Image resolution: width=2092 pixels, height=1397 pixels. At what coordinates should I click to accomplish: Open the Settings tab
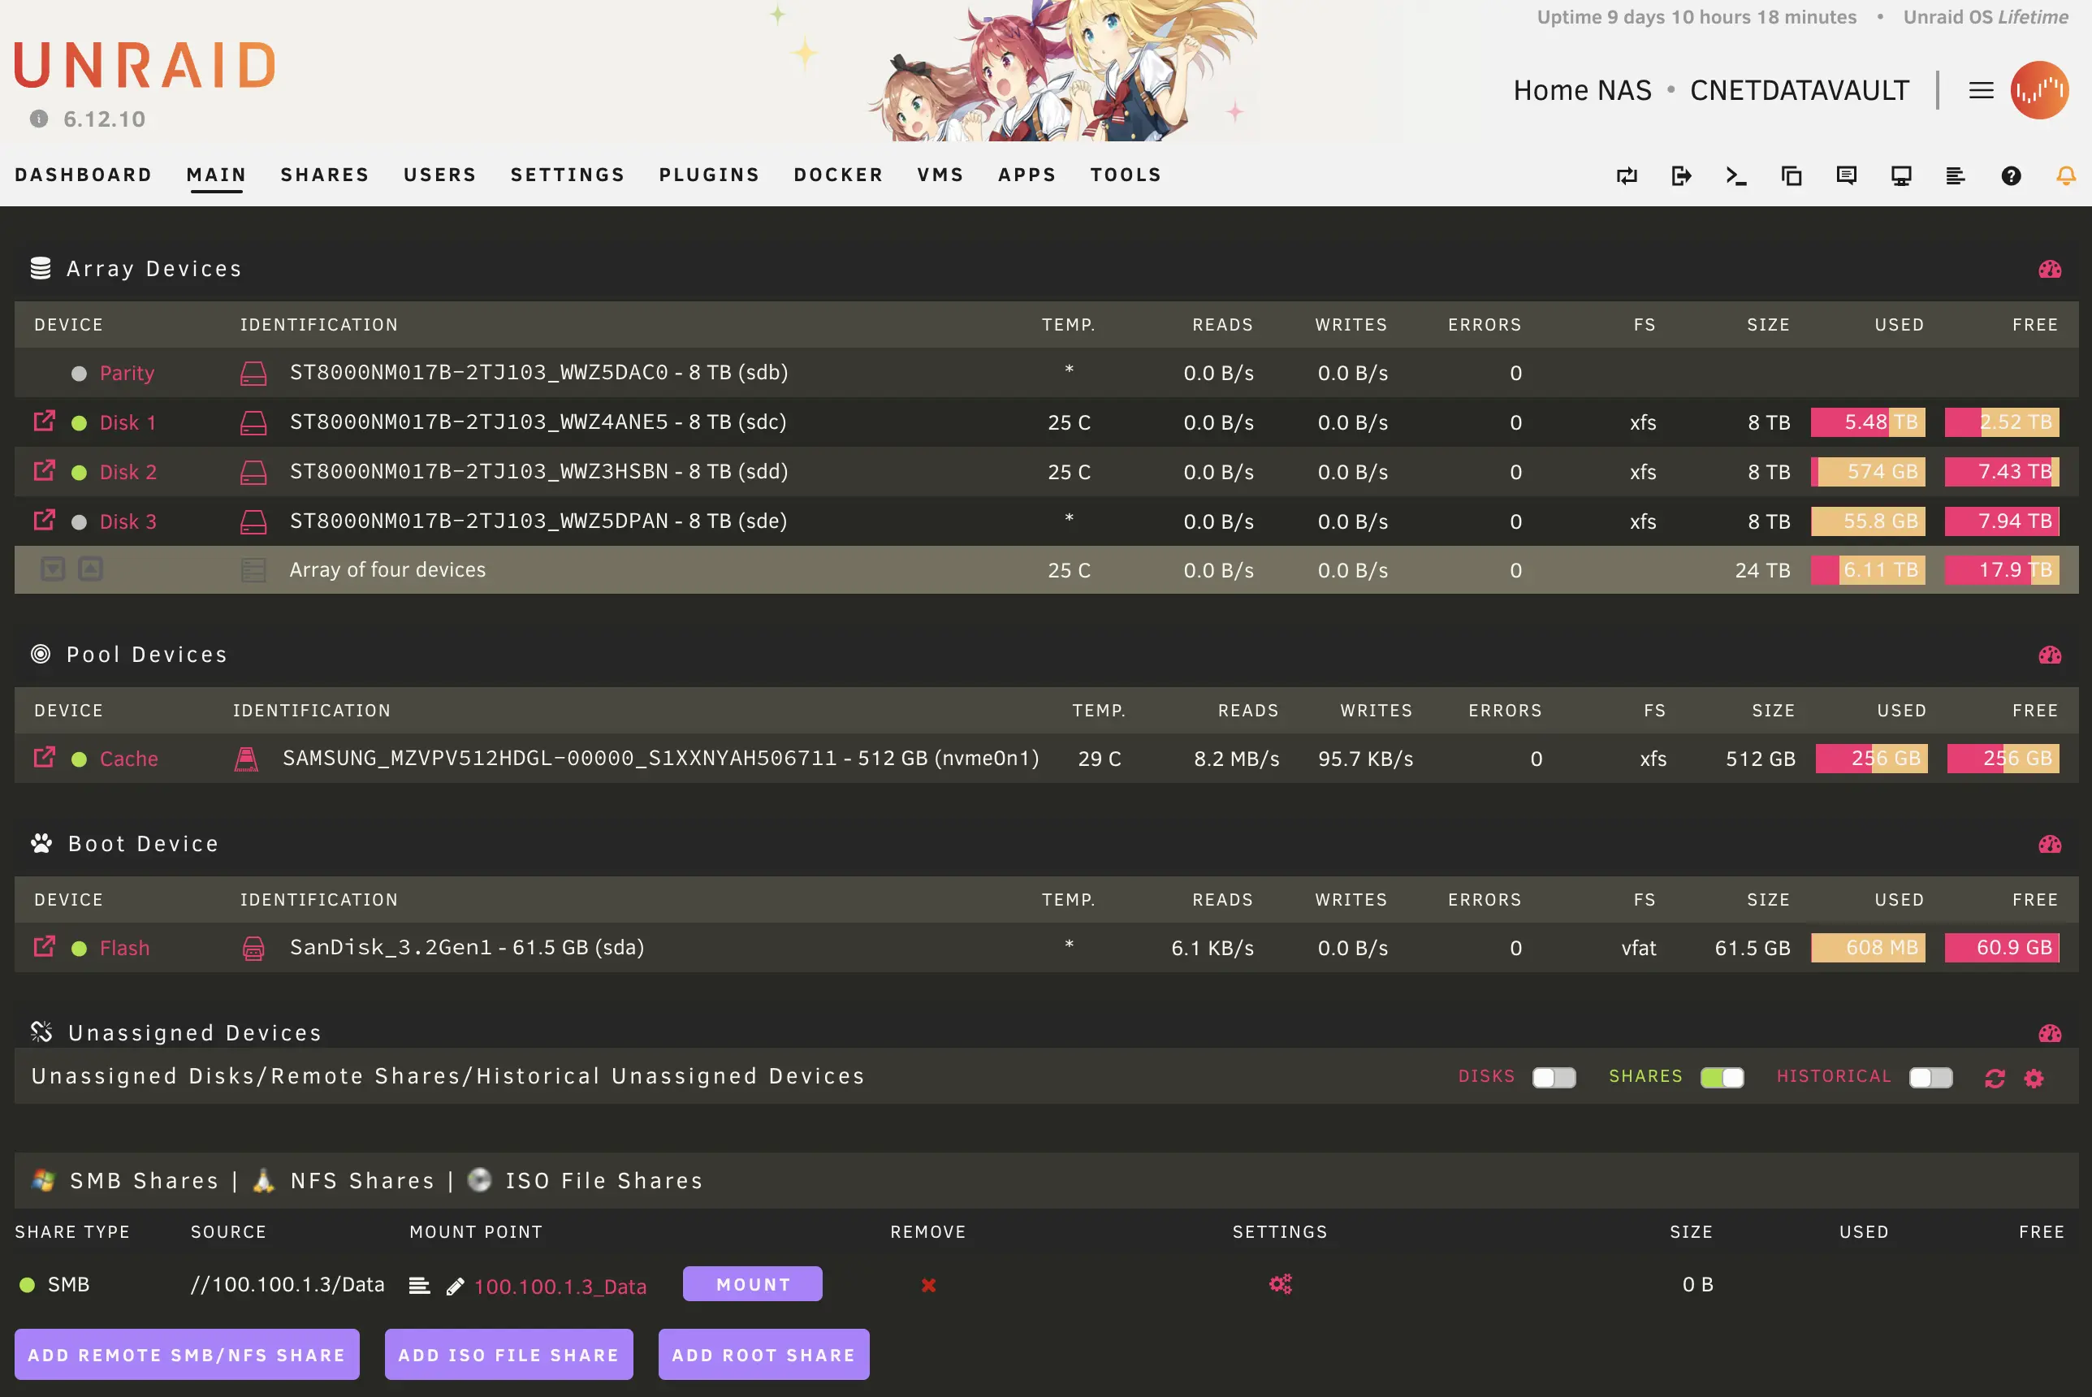click(568, 175)
